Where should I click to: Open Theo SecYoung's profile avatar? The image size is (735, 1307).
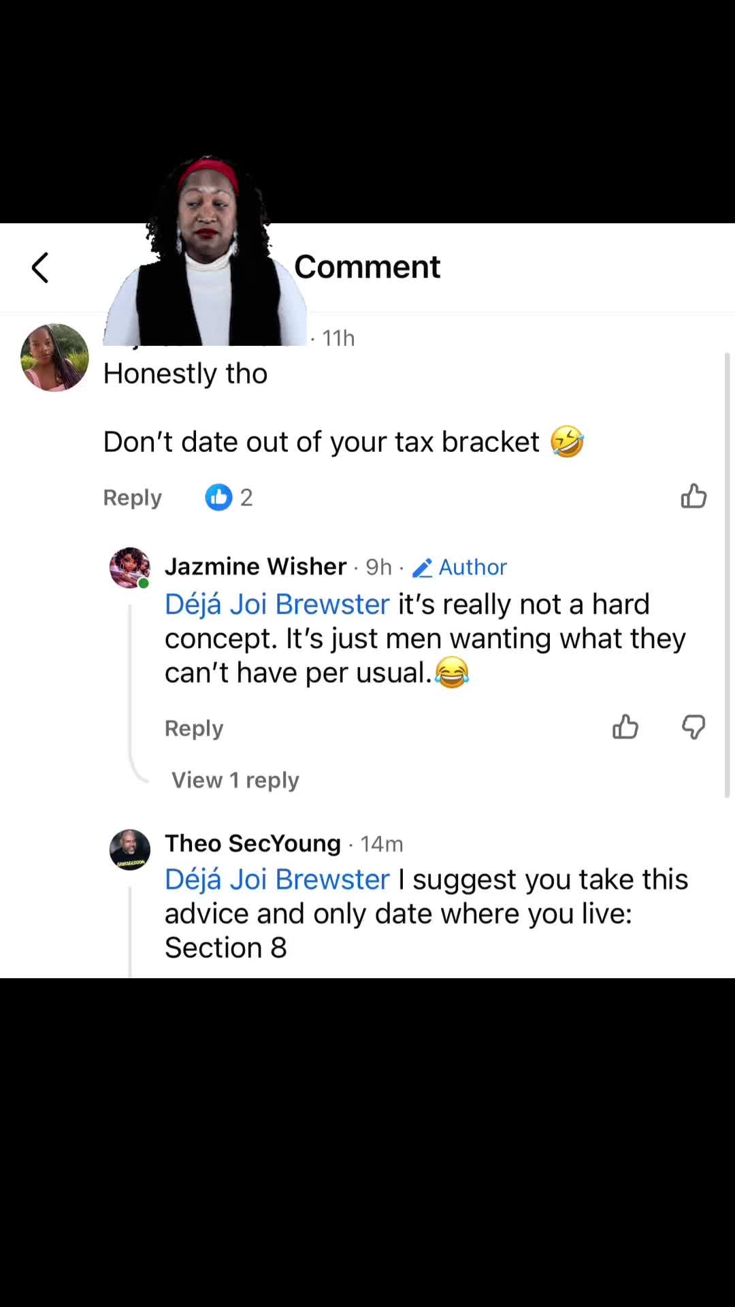(130, 850)
